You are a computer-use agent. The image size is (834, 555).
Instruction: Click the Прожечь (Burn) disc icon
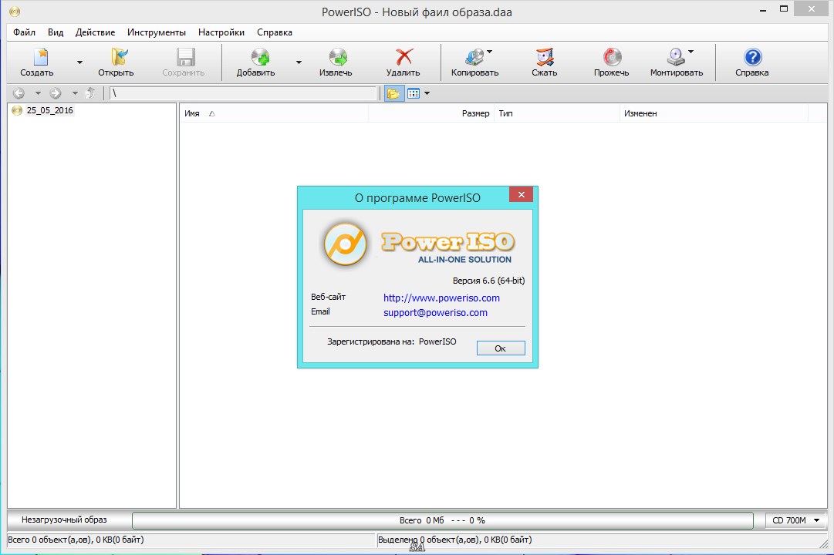click(x=613, y=57)
